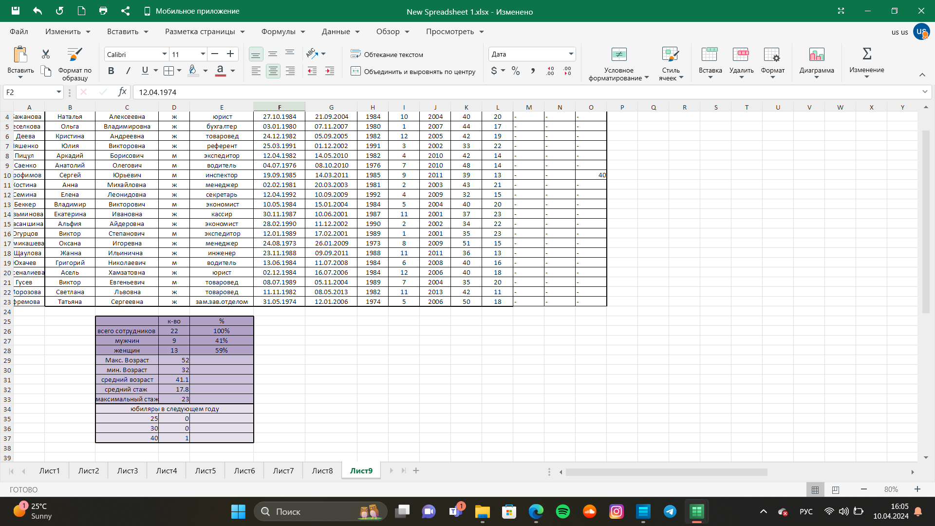This screenshot has height=526, width=935.
Task: Toggle underline formatting
Action: (145, 71)
